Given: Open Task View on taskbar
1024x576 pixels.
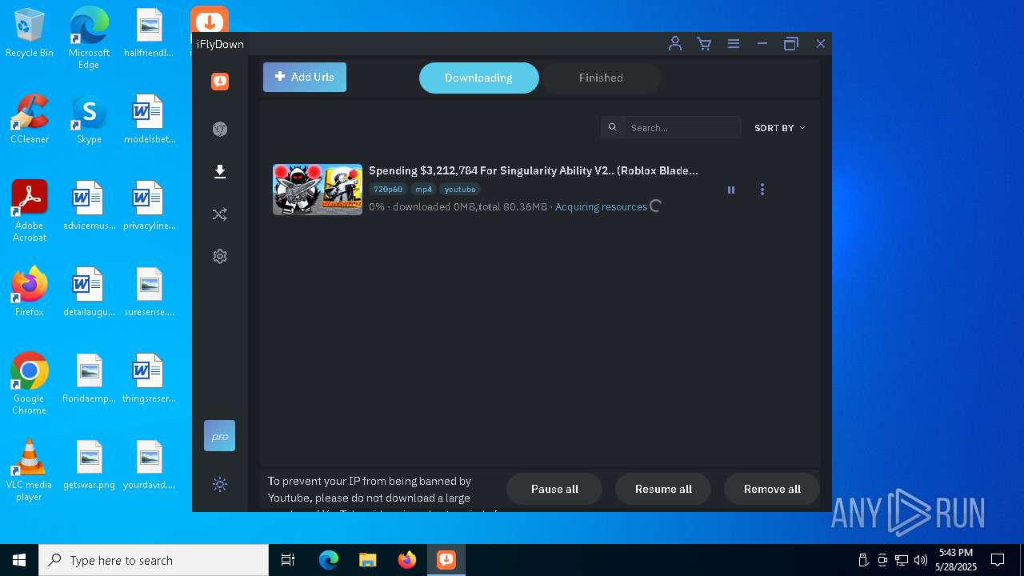Looking at the screenshot, I should [x=288, y=560].
